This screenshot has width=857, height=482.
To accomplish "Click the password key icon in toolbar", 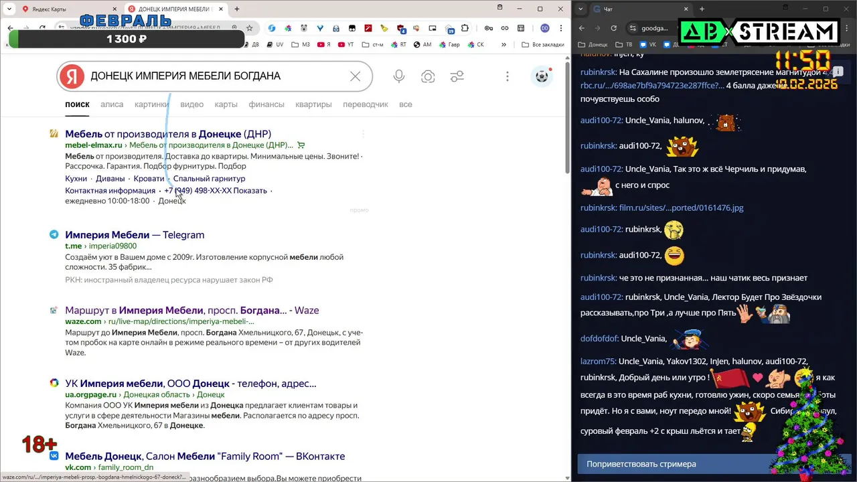I will [x=489, y=28].
